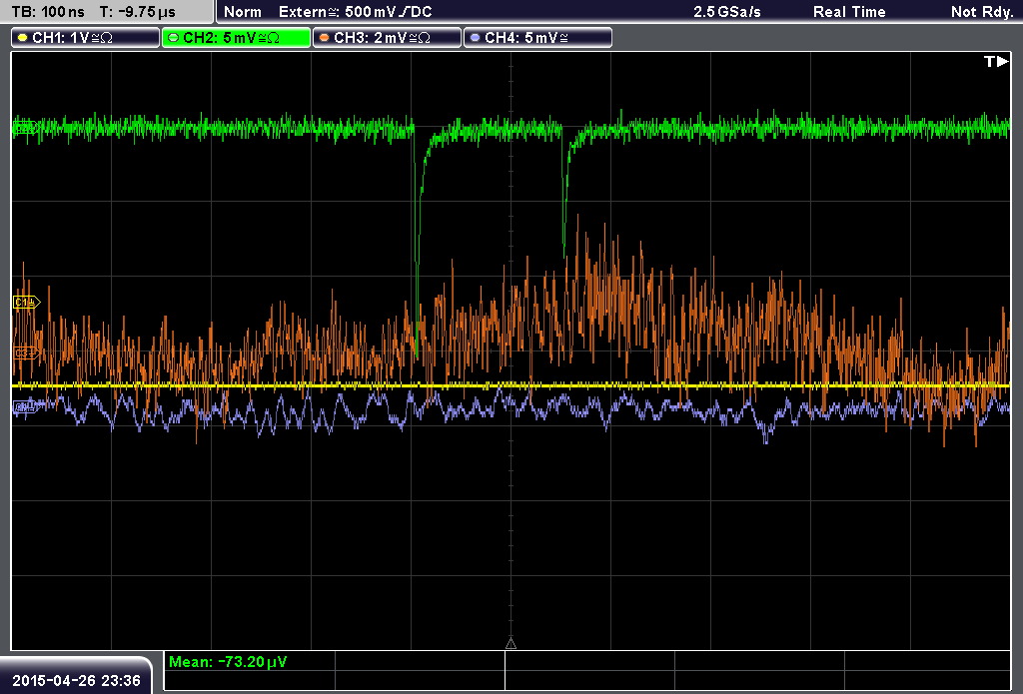Select the CH4: 5mV channel tab
The image size is (1023, 694).
(537, 38)
